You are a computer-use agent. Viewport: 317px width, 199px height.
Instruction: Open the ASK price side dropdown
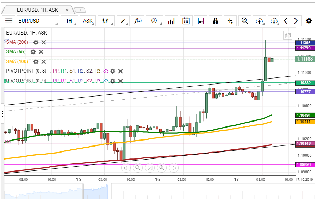[88, 21]
